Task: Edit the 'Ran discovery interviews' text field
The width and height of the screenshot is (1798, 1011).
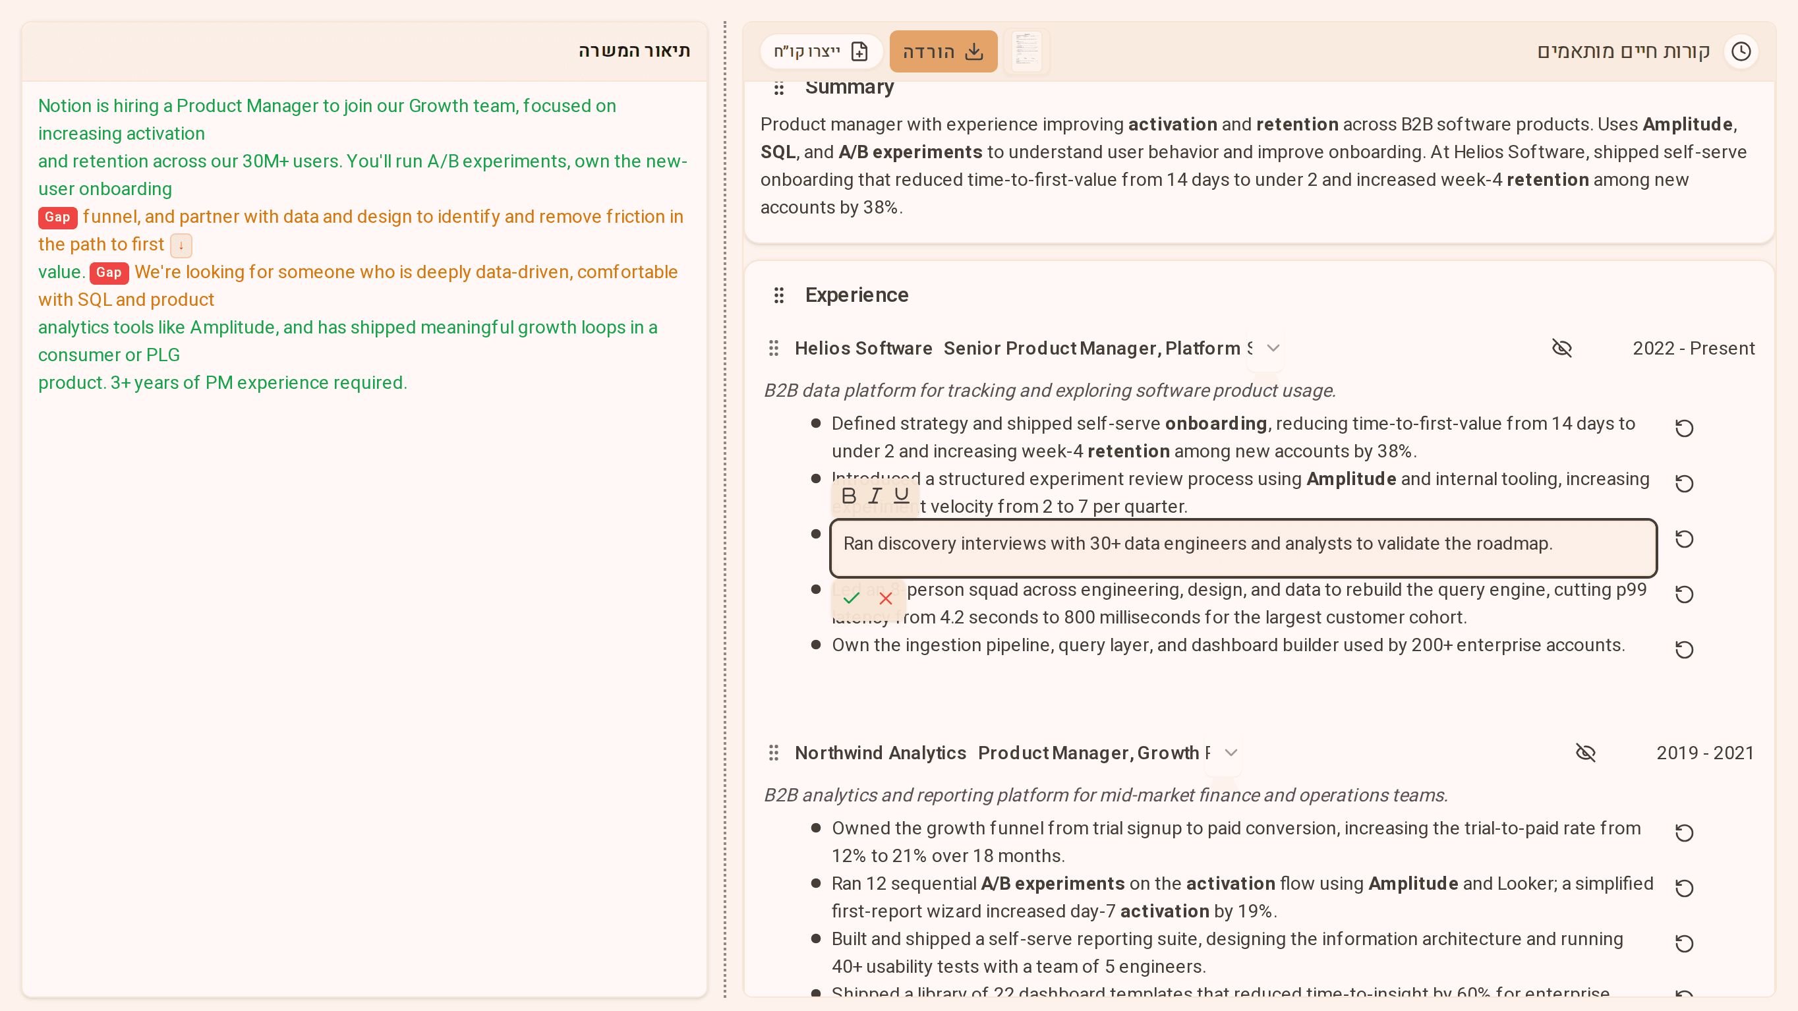Action: [x=1243, y=547]
